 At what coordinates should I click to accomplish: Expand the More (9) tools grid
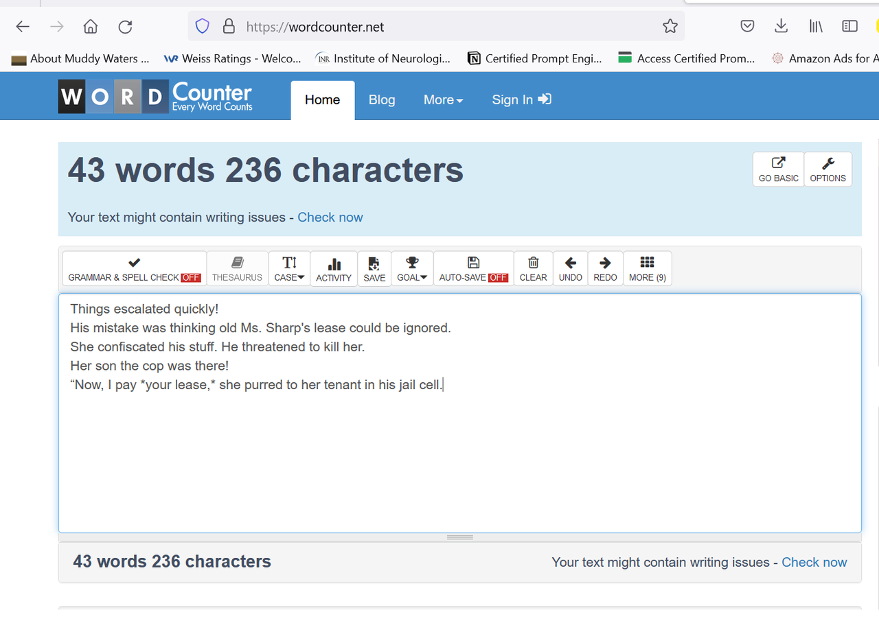tap(647, 268)
